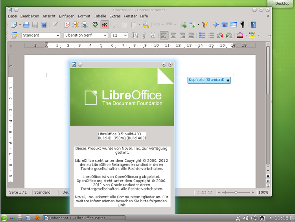Toggle the bulleted list icon

211,35
